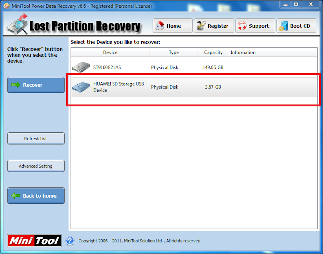Click the Support button
Screen dimensions: 323x254
[255, 26]
